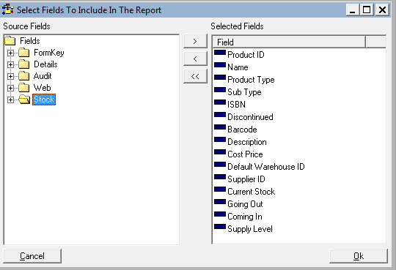Viewport: 396px width, 270px height.
Task: Click the remove field left-arrow button
Action: pyautogui.click(x=195, y=59)
